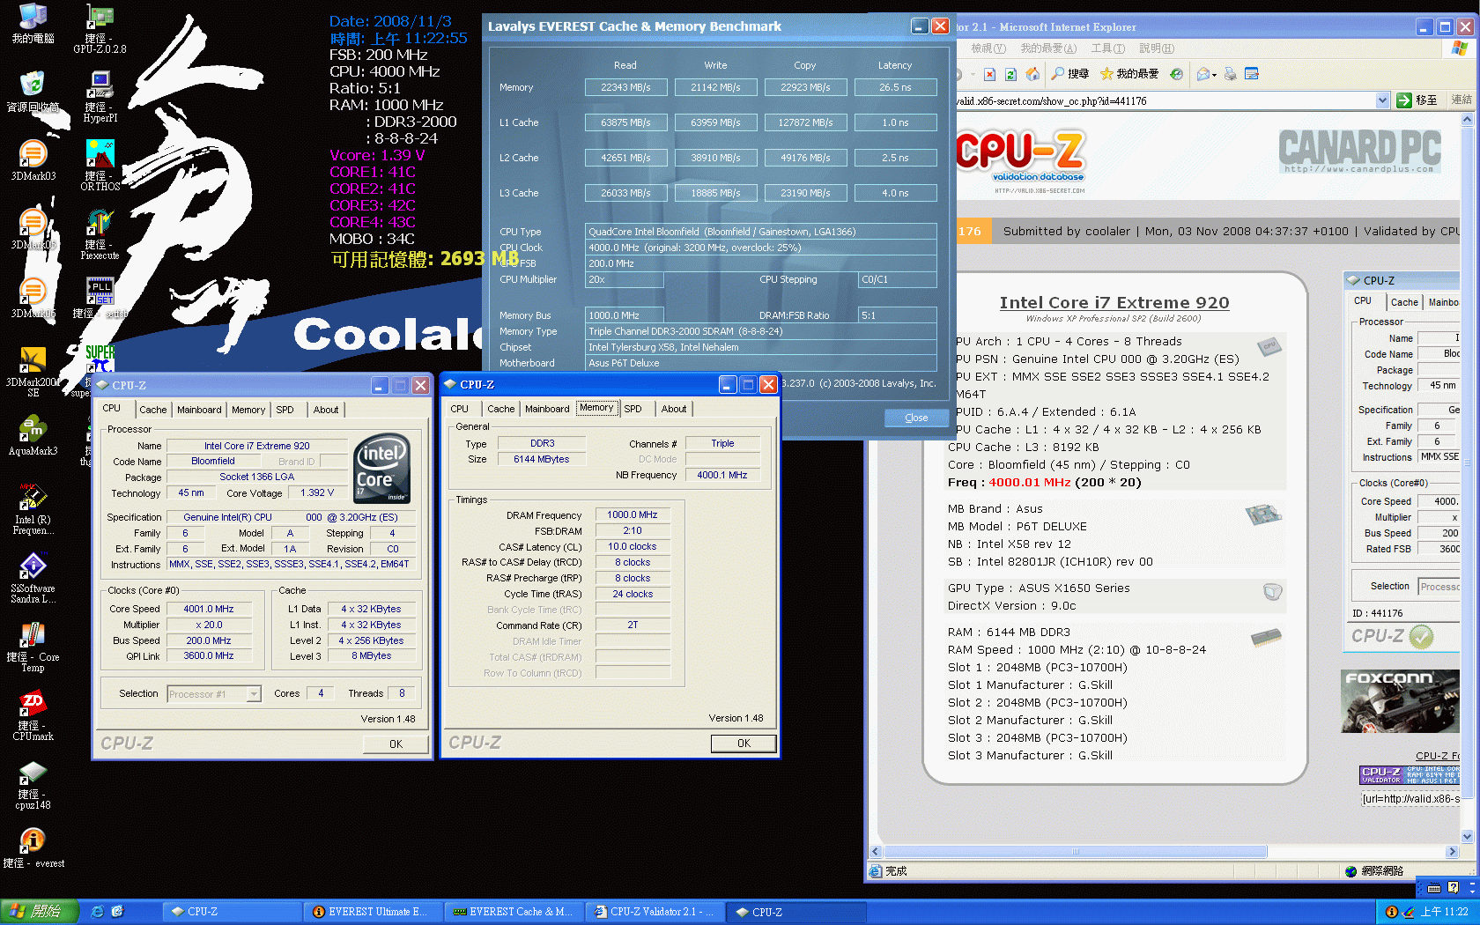Switch to CPU-Z Validator taskbar button
Image resolution: width=1480 pixels, height=925 pixels.
tap(655, 912)
